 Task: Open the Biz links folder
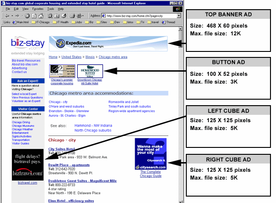click(x=89, y=23)
